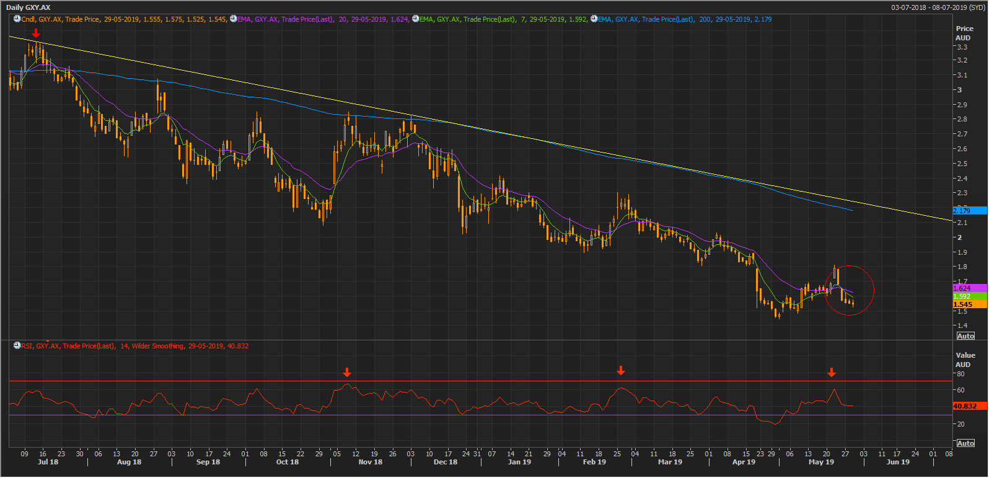Click the clock icon before the EMA 200 legend
The image size is (989, 478).
point(594,19)
